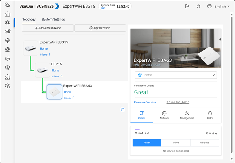Click ExpertWiFi EBG15 title in header

pos(79,6)
